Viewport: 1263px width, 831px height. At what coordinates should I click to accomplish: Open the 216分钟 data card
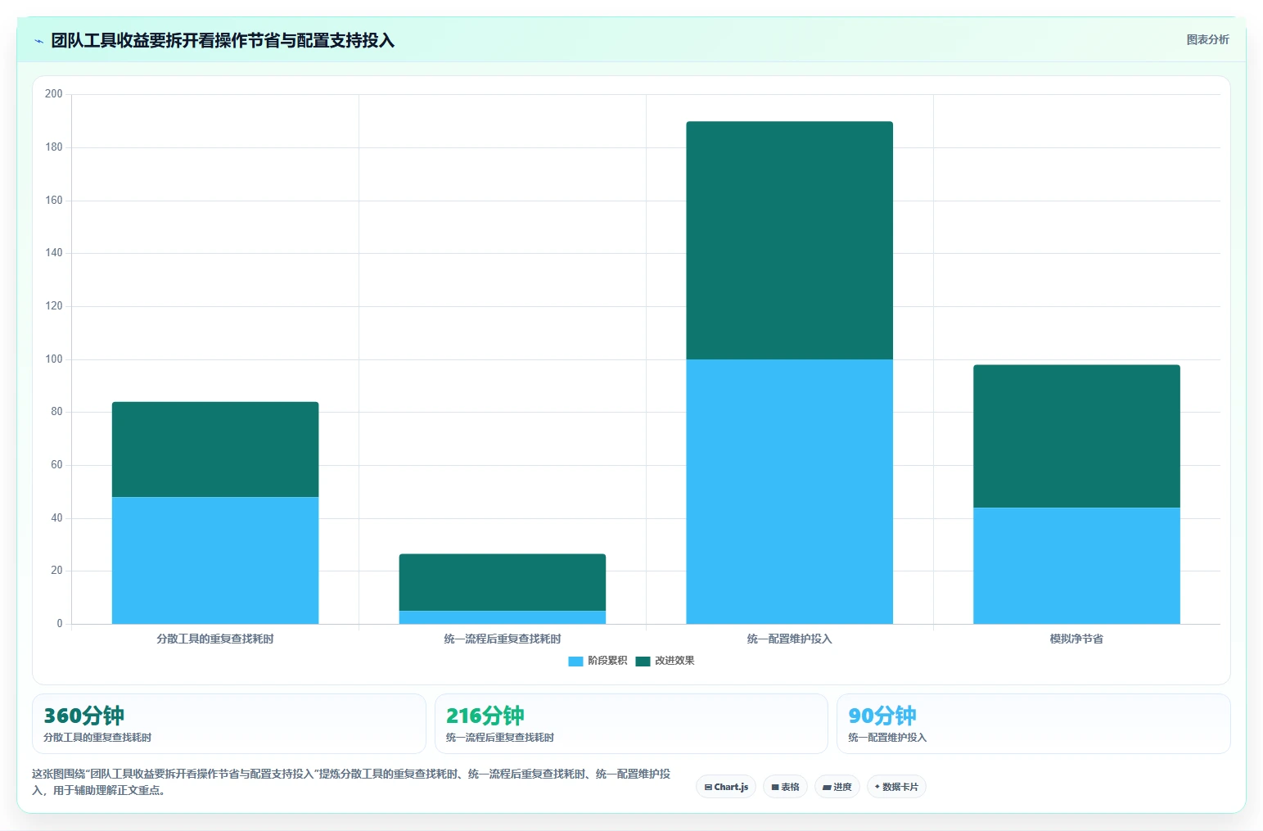[x=631, y=724]
